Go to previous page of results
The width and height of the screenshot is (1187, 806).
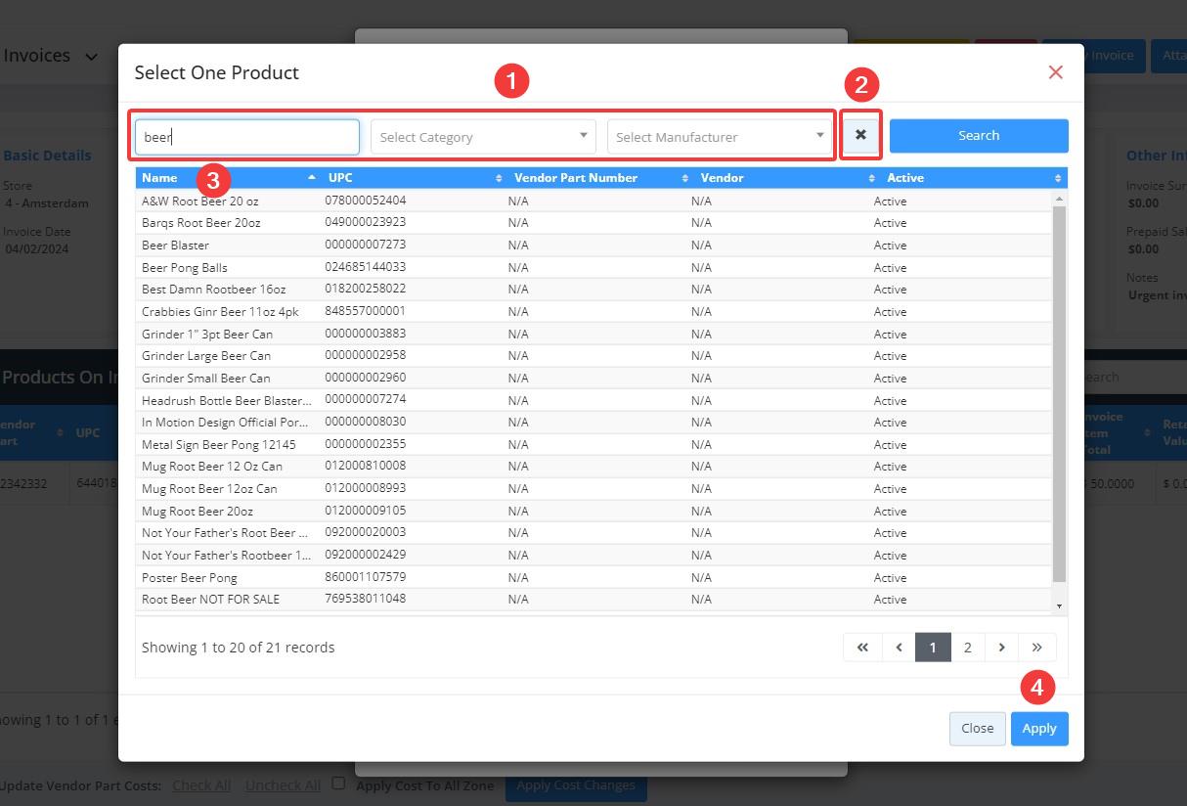899,648
